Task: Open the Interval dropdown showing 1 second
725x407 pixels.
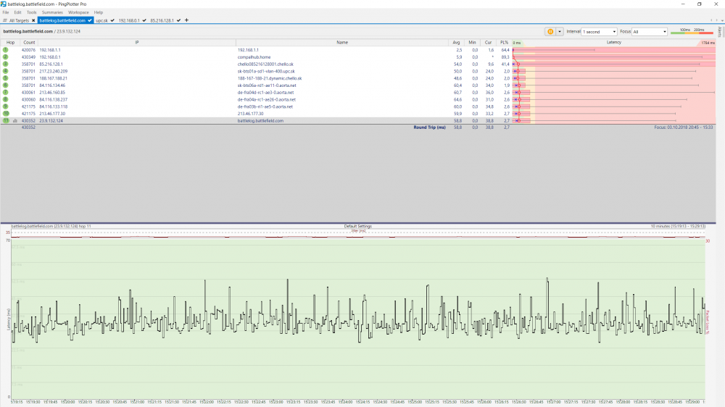Action: (x=600, y=31)
